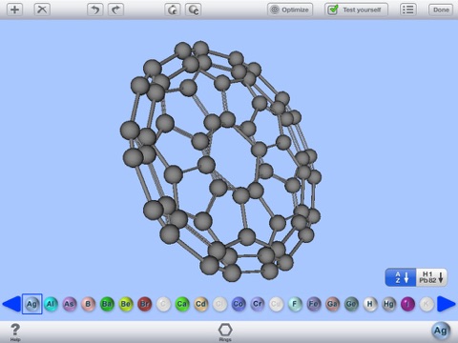Screen dimensions: 458x343
Task: Select the Ca calcium element ball
Action: (x=182, y=304)
